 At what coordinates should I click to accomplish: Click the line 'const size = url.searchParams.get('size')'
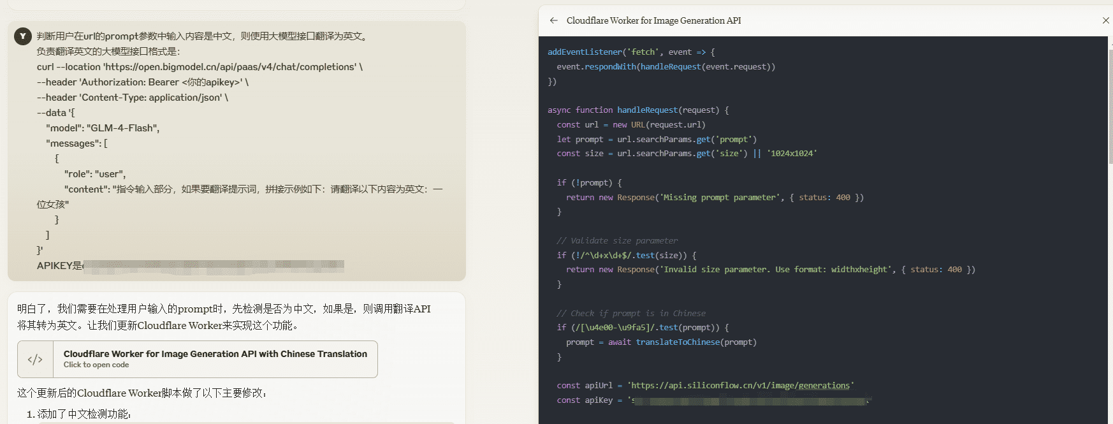[687, 153]
